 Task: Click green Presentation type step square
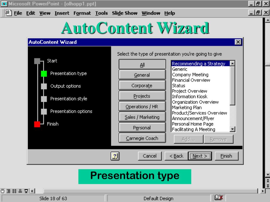[44, 74]
